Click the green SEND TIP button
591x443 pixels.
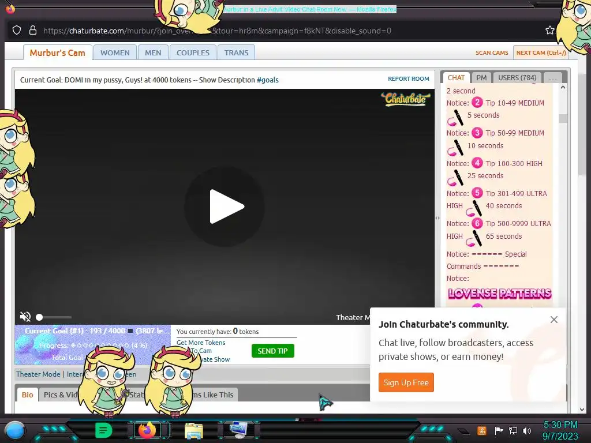tap(272, 351)
